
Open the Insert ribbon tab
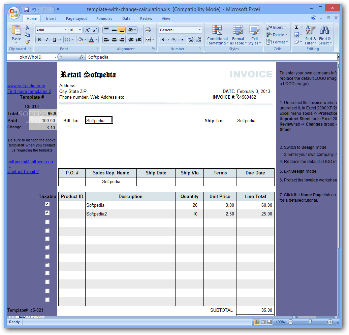coord(51,19)
